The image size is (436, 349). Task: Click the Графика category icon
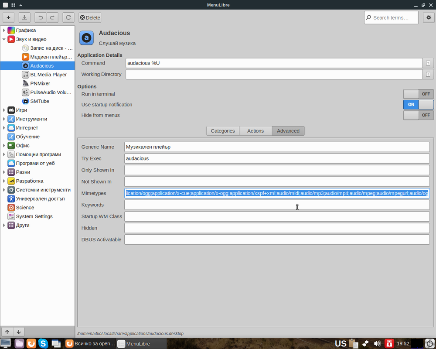pyautogui.click(x=11, y=31)
